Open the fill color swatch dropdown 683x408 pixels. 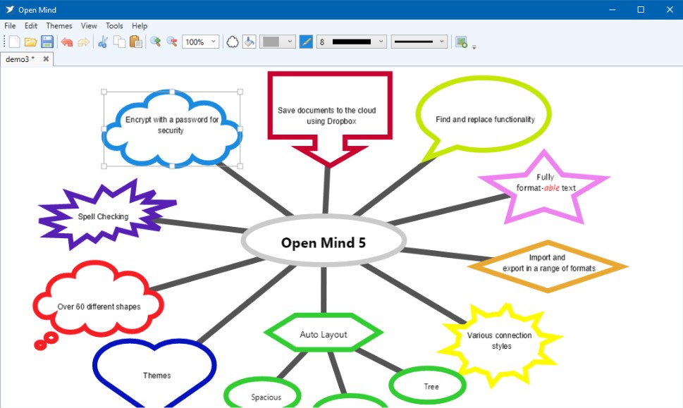tap(289, 42)
